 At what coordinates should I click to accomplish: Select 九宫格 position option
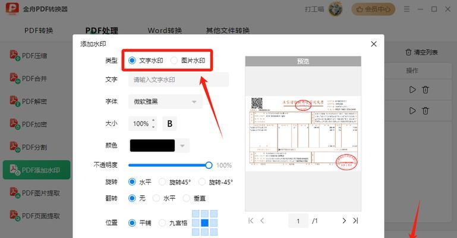tap(173, 223)
